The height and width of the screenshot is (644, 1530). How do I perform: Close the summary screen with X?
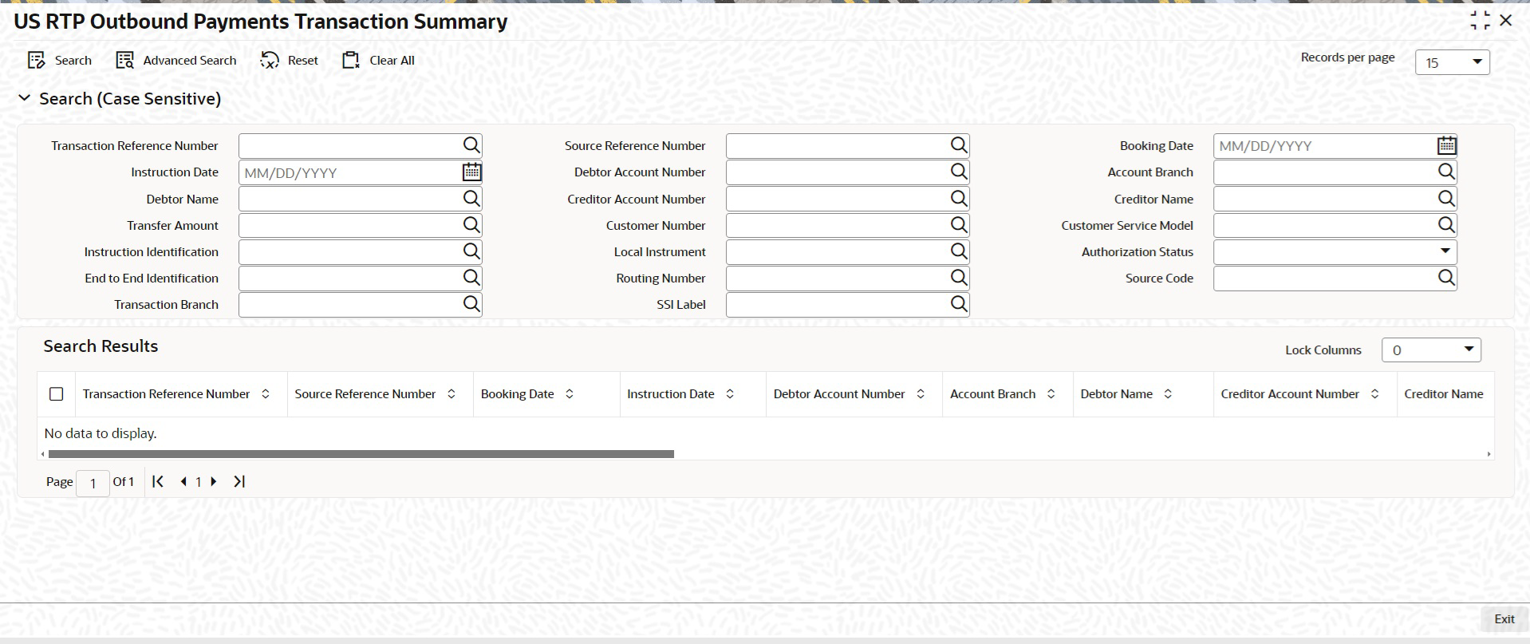1506,21
